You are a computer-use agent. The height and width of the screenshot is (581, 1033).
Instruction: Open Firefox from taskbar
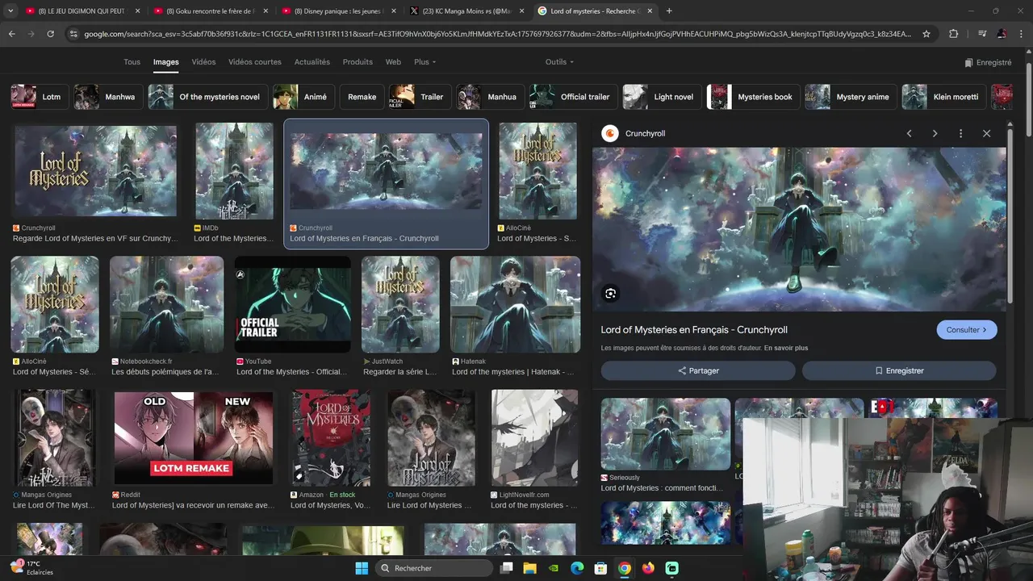pos(648,568)
